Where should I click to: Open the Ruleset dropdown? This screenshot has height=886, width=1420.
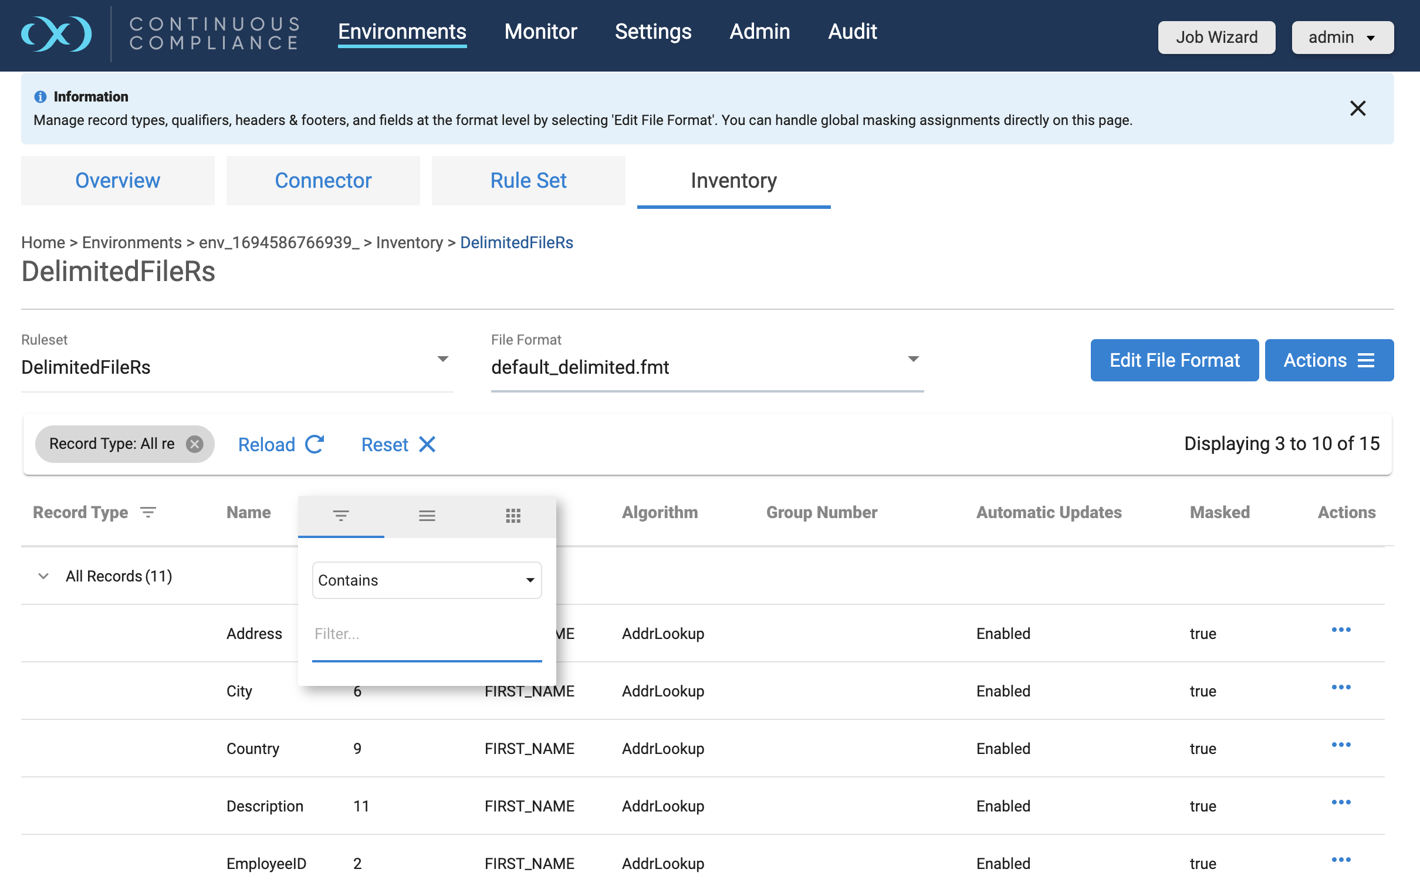[x=443, y=359]
